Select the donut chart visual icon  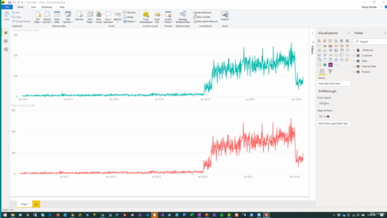point(336,50)
